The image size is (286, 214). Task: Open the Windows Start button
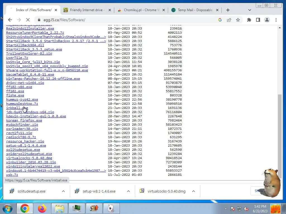coord(8,208)
